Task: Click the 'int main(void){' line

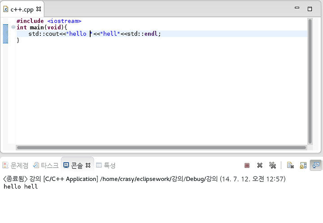Action: [x=42, y=27]
